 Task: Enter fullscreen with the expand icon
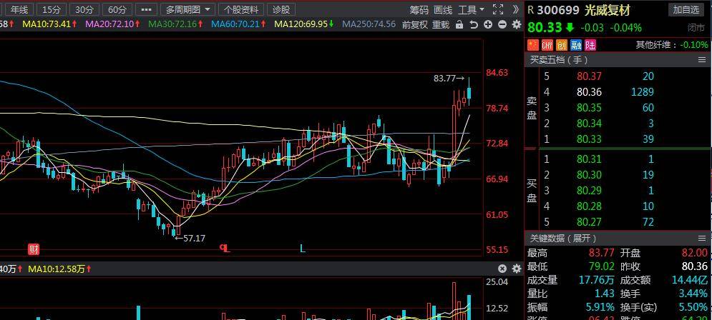(499, 9)
